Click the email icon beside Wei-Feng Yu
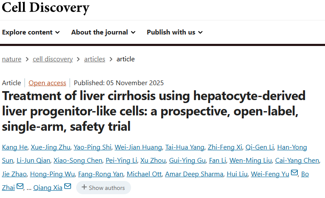The height and width of the screenshot is (198, 325). [x=294, y=173]
